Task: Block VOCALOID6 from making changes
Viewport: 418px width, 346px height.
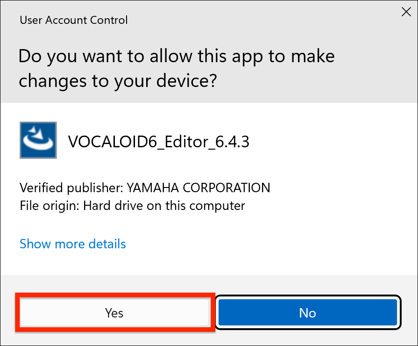Action: click(307, 312)
